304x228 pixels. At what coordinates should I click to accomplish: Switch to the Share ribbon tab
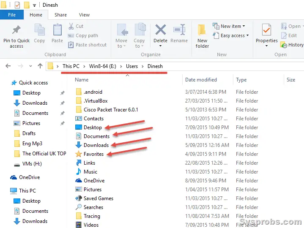click(60, 15)
